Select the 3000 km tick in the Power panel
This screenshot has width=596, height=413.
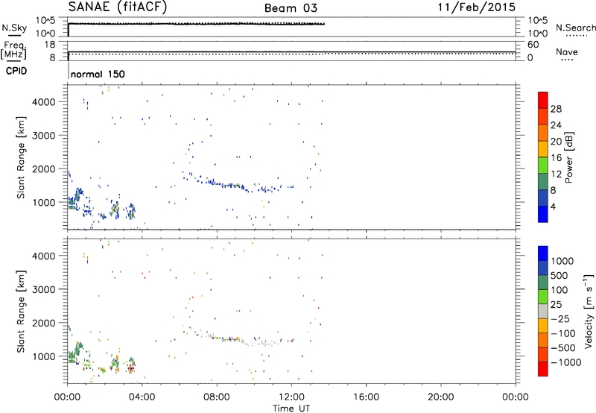[x=43, y=136]
